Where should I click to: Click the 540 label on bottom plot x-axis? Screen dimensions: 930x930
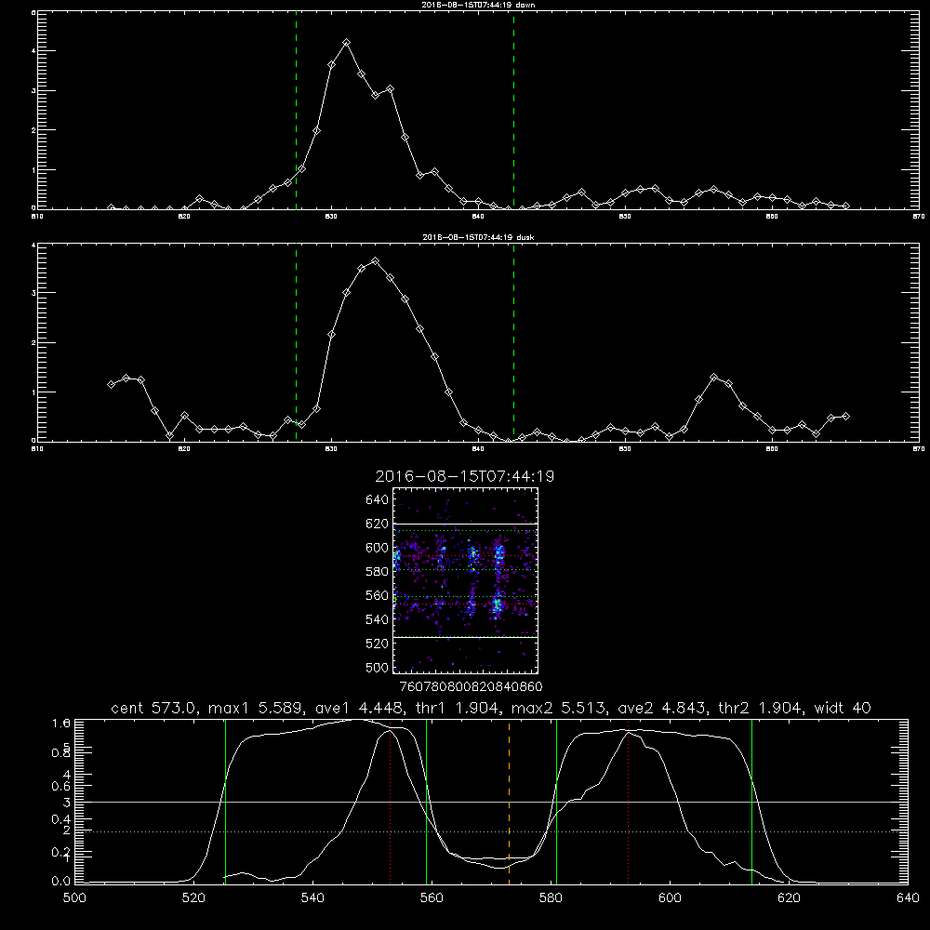coord(312,898)
